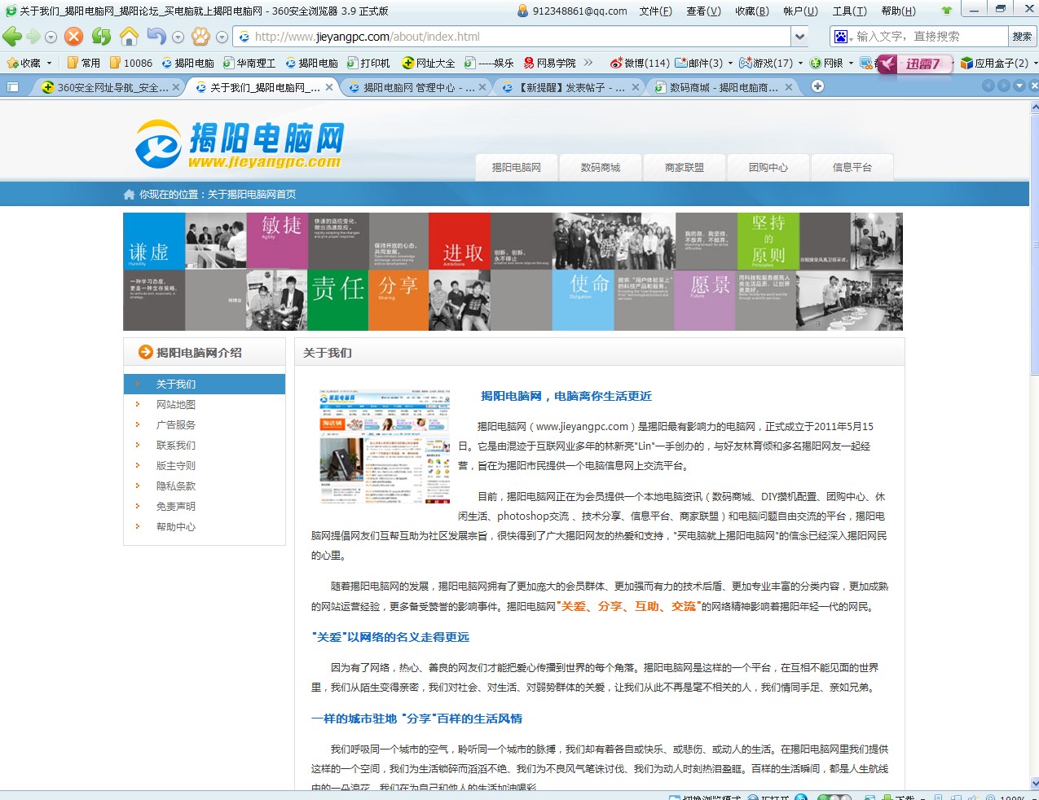This screenshot has height=800, width=1039.
Task: Open the 帮助(H) menu
Action: pos(899,11)
